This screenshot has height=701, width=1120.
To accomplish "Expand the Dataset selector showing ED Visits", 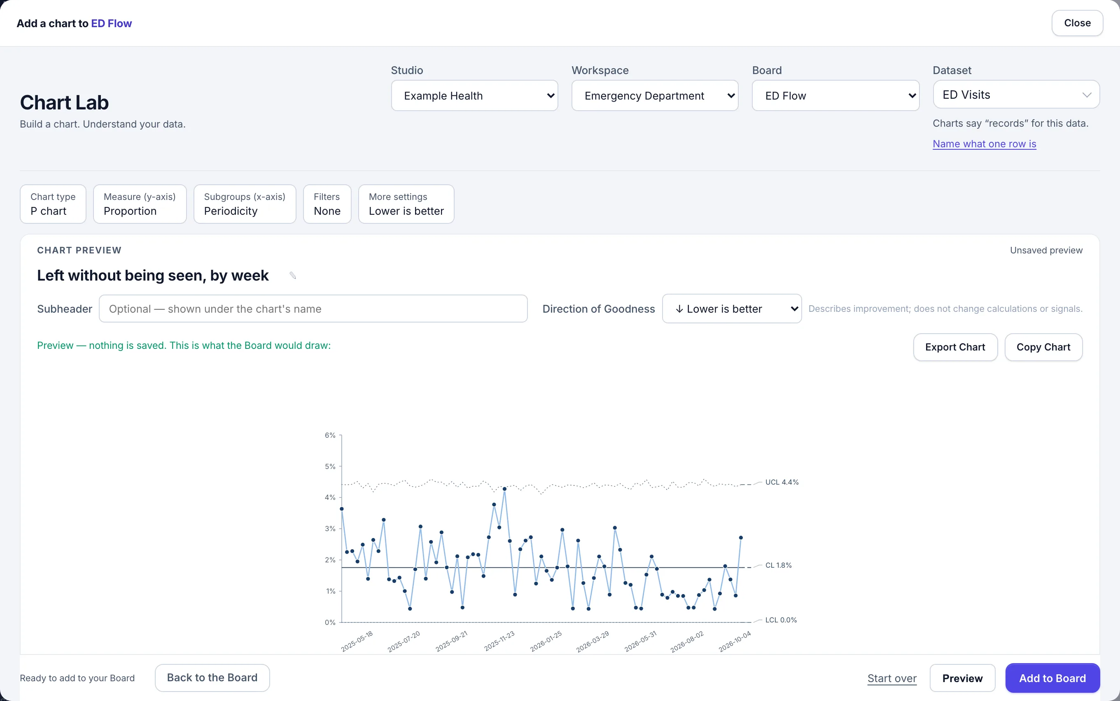I will pyautogui.click(x=1016, y=95).
